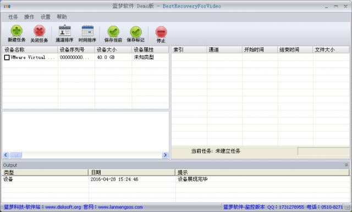352x212 pixels.
Task: Pin the Output panel via pin icon
Action: (x=346, y=165)
